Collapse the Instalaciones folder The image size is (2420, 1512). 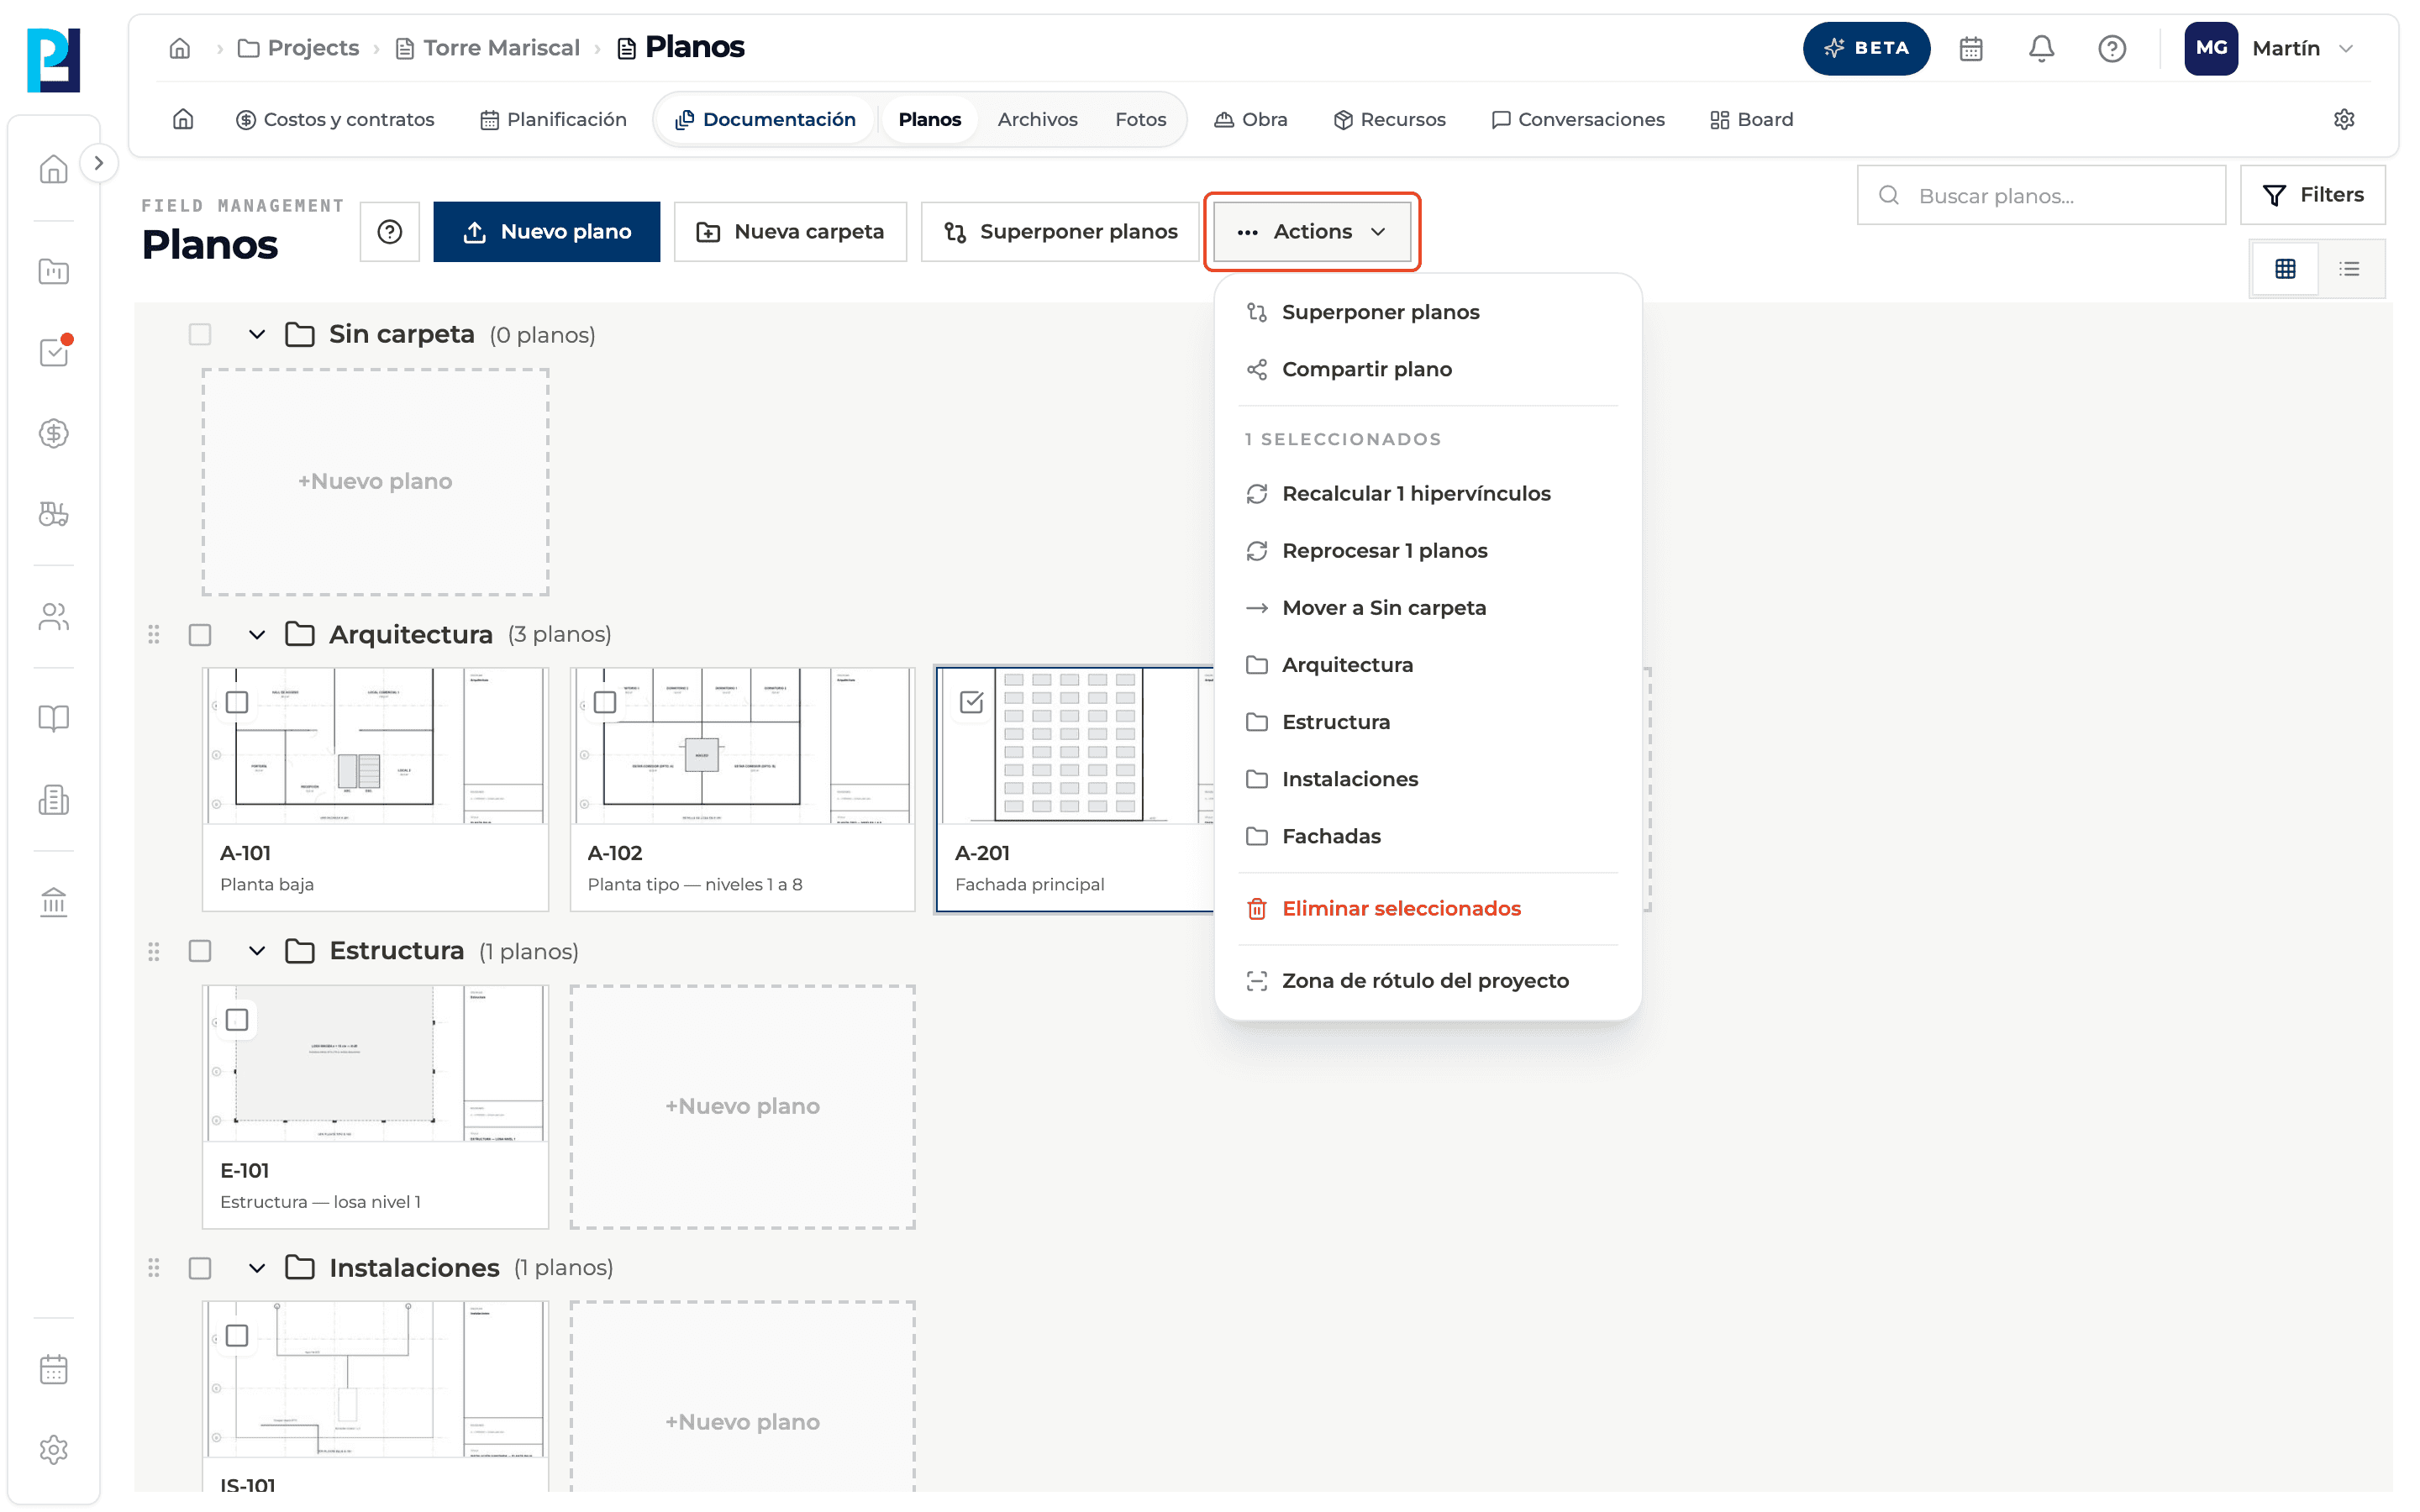(257, 1267)
